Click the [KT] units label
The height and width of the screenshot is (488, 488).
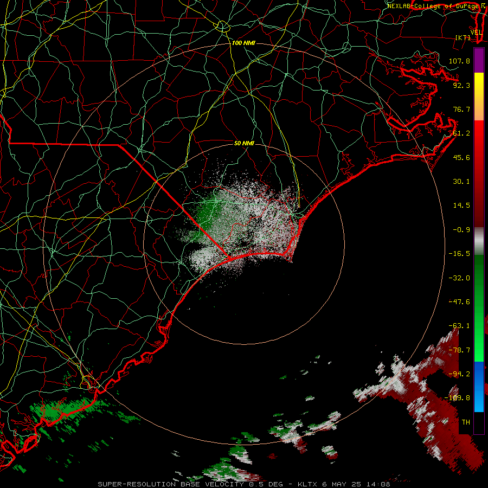(x=463, y=37)
